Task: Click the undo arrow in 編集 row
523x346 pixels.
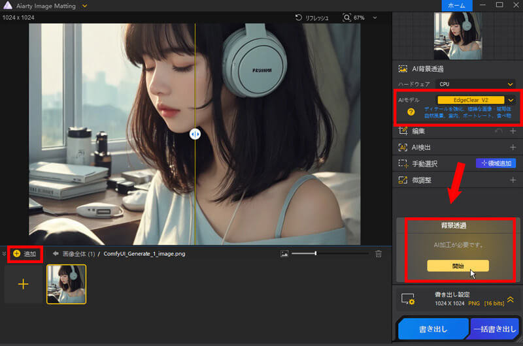Action: 499,131
